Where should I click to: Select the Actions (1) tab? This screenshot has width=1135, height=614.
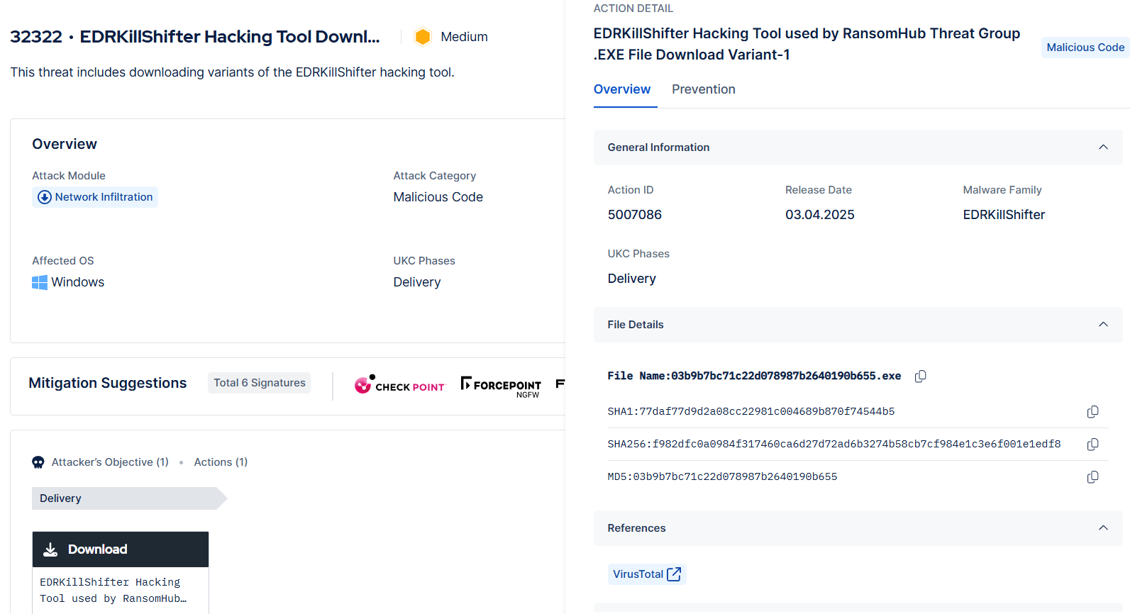[x=221, y=462]
